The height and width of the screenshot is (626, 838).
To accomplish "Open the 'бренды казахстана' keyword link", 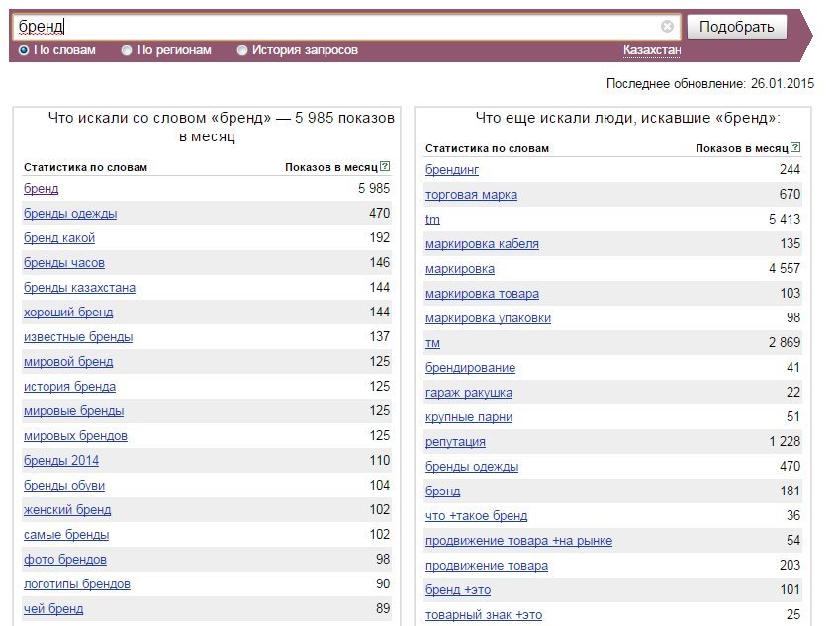I will click(79, 288).
